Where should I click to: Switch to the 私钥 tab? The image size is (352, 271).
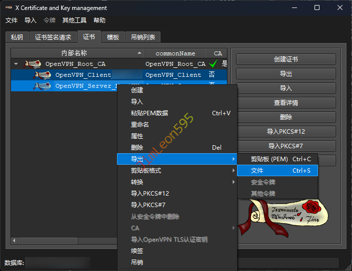(17, 37)
